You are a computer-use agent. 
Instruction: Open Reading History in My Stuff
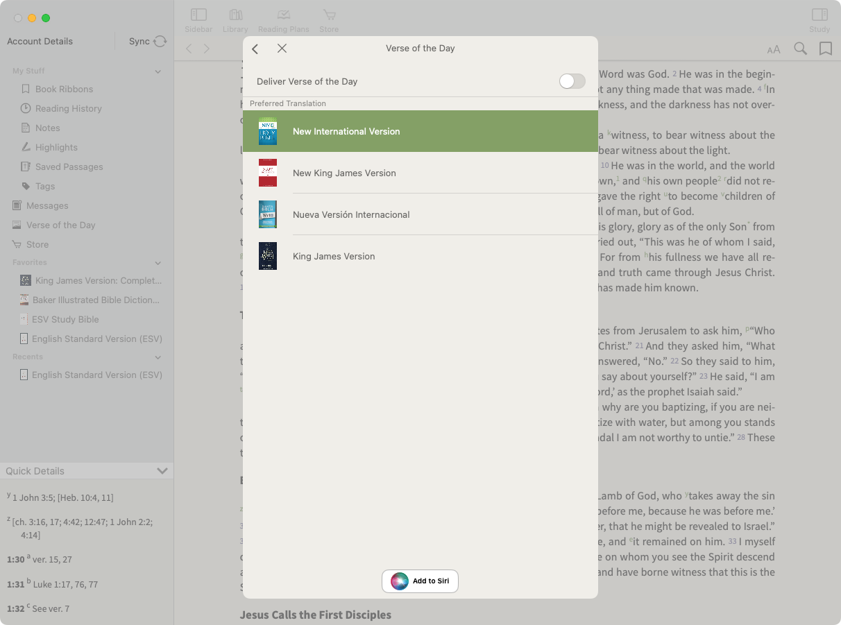[x=69, y=108]
